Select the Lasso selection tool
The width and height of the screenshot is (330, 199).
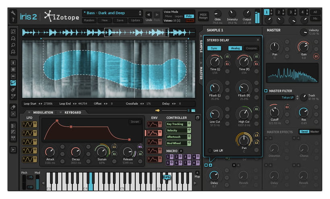[x=13, y=82]
